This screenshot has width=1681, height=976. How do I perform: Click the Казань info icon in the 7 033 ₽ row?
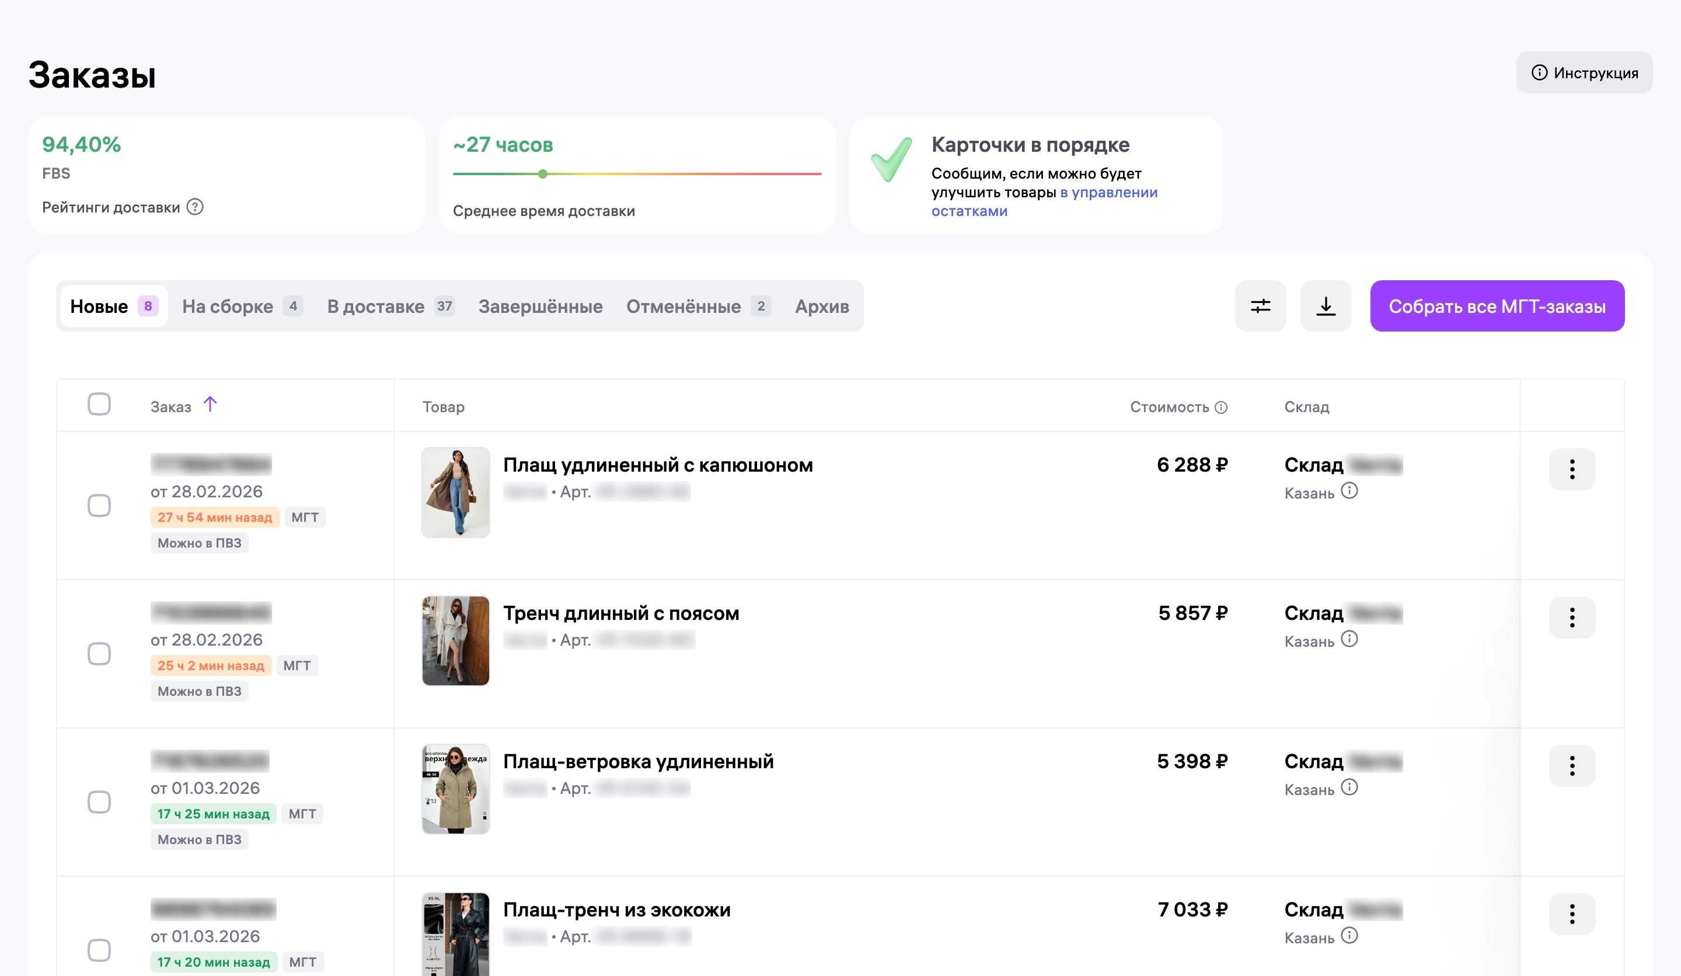(x=1349, y=935)
